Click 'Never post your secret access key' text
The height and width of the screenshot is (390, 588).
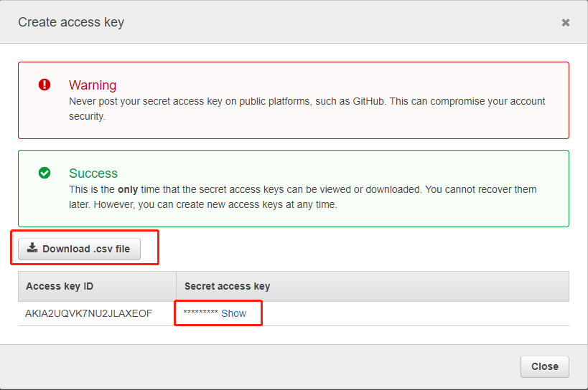click(144, 102)
